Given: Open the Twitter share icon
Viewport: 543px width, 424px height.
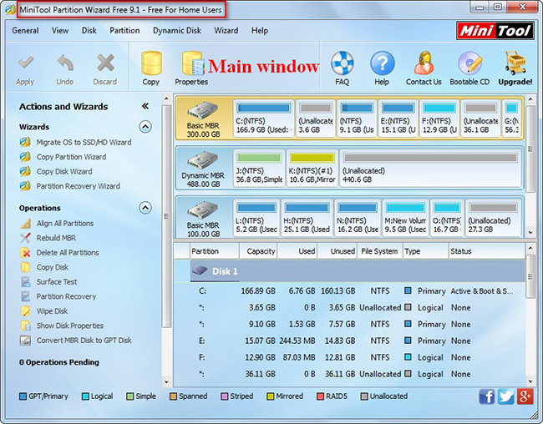Looking at the screenshot, I should (x=506, y=396).
